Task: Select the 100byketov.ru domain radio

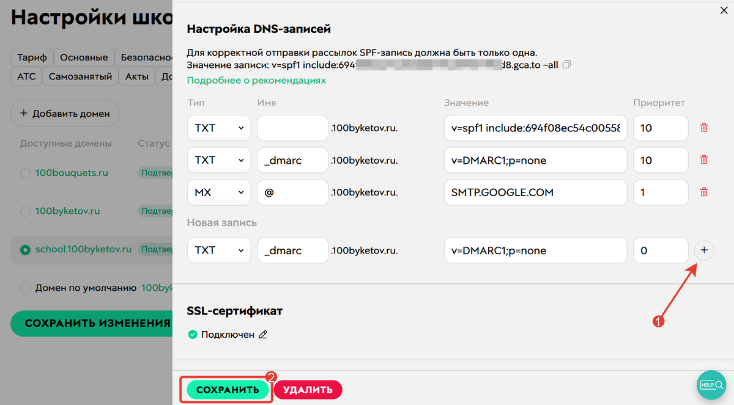Action: pos(25,211)
